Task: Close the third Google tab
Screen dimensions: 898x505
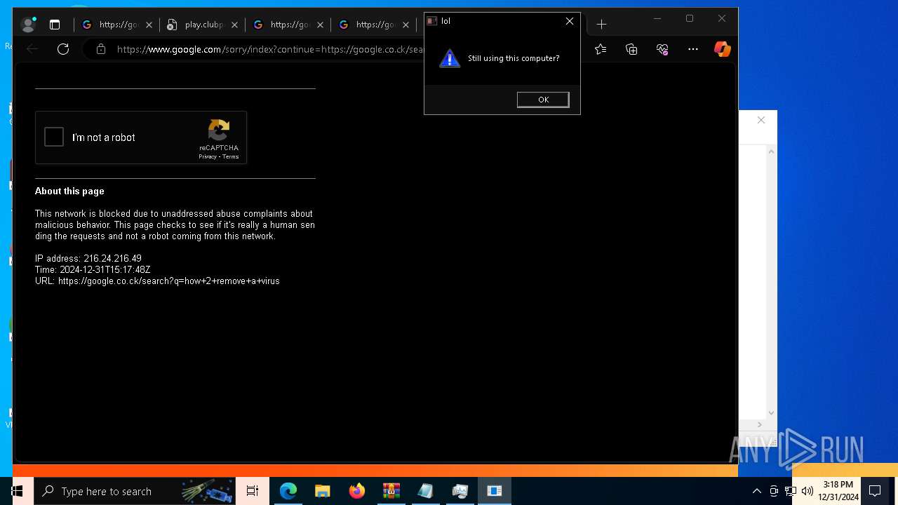Action: [320, 25]
